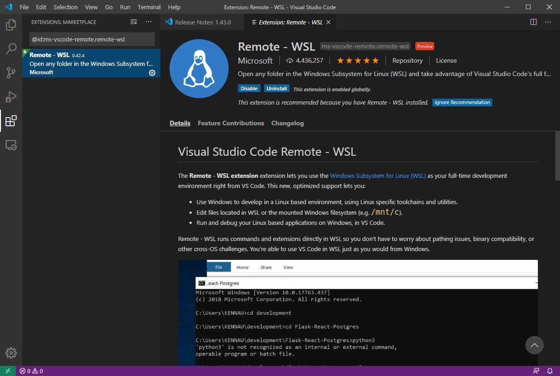Click the /mnt/c code text
560x376 pixels.
pyautogui.click(x=386, y=212)
